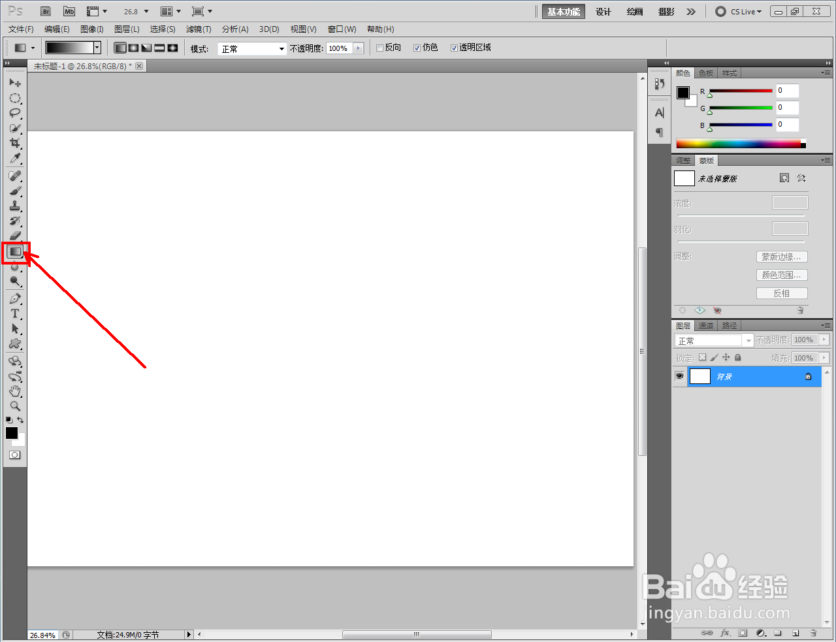
Task: Open the 滤镜(T) menu
Action: (199, 29)
